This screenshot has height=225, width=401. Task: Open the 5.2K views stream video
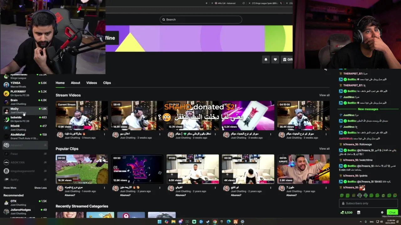[248, 115]
